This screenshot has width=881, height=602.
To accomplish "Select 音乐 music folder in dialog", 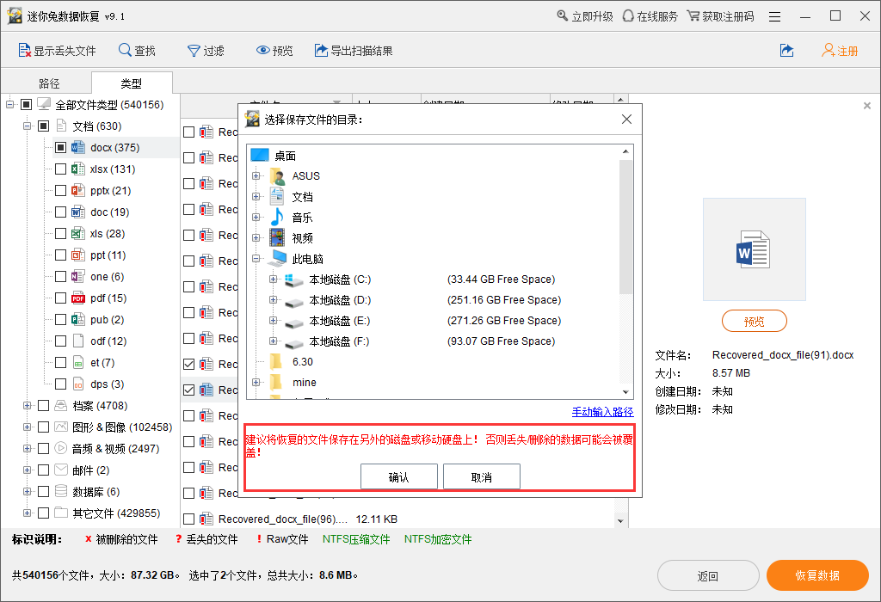I will pyautogui.click(x=302, y=218).
